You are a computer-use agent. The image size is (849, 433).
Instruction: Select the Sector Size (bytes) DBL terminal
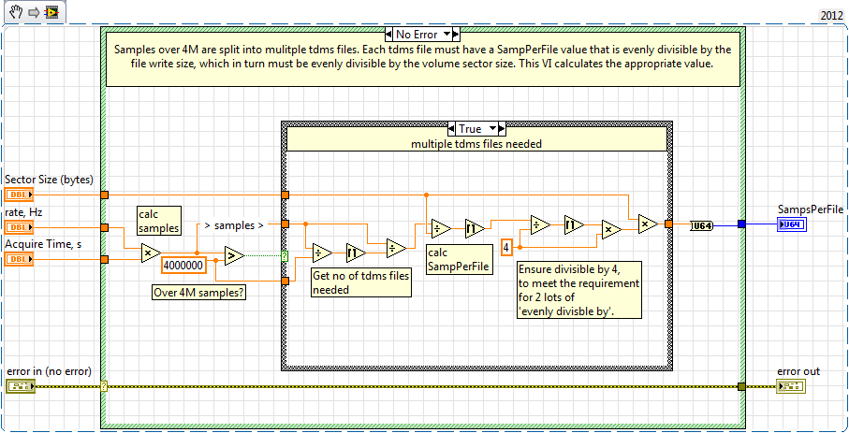(x=19, y=195)
